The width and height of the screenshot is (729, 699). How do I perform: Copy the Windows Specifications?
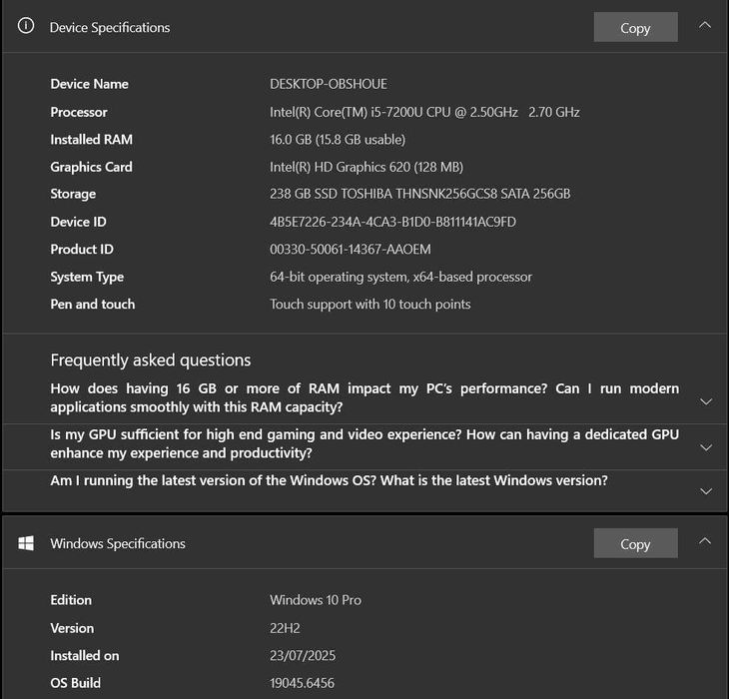pyautogui.click(x=635, y=543)
